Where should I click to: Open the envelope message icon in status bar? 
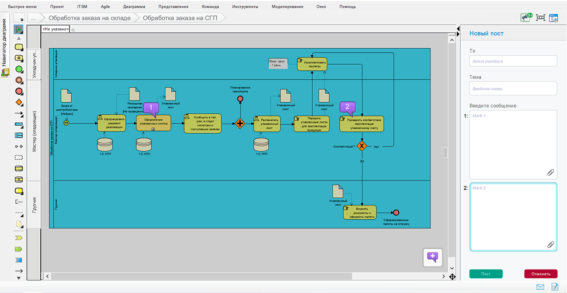point(540,287)
